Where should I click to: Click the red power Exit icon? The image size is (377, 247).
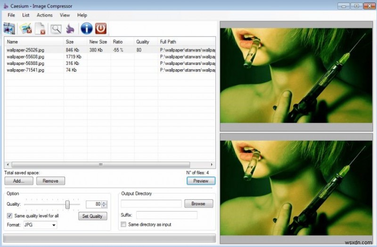(x=101, y=28)
